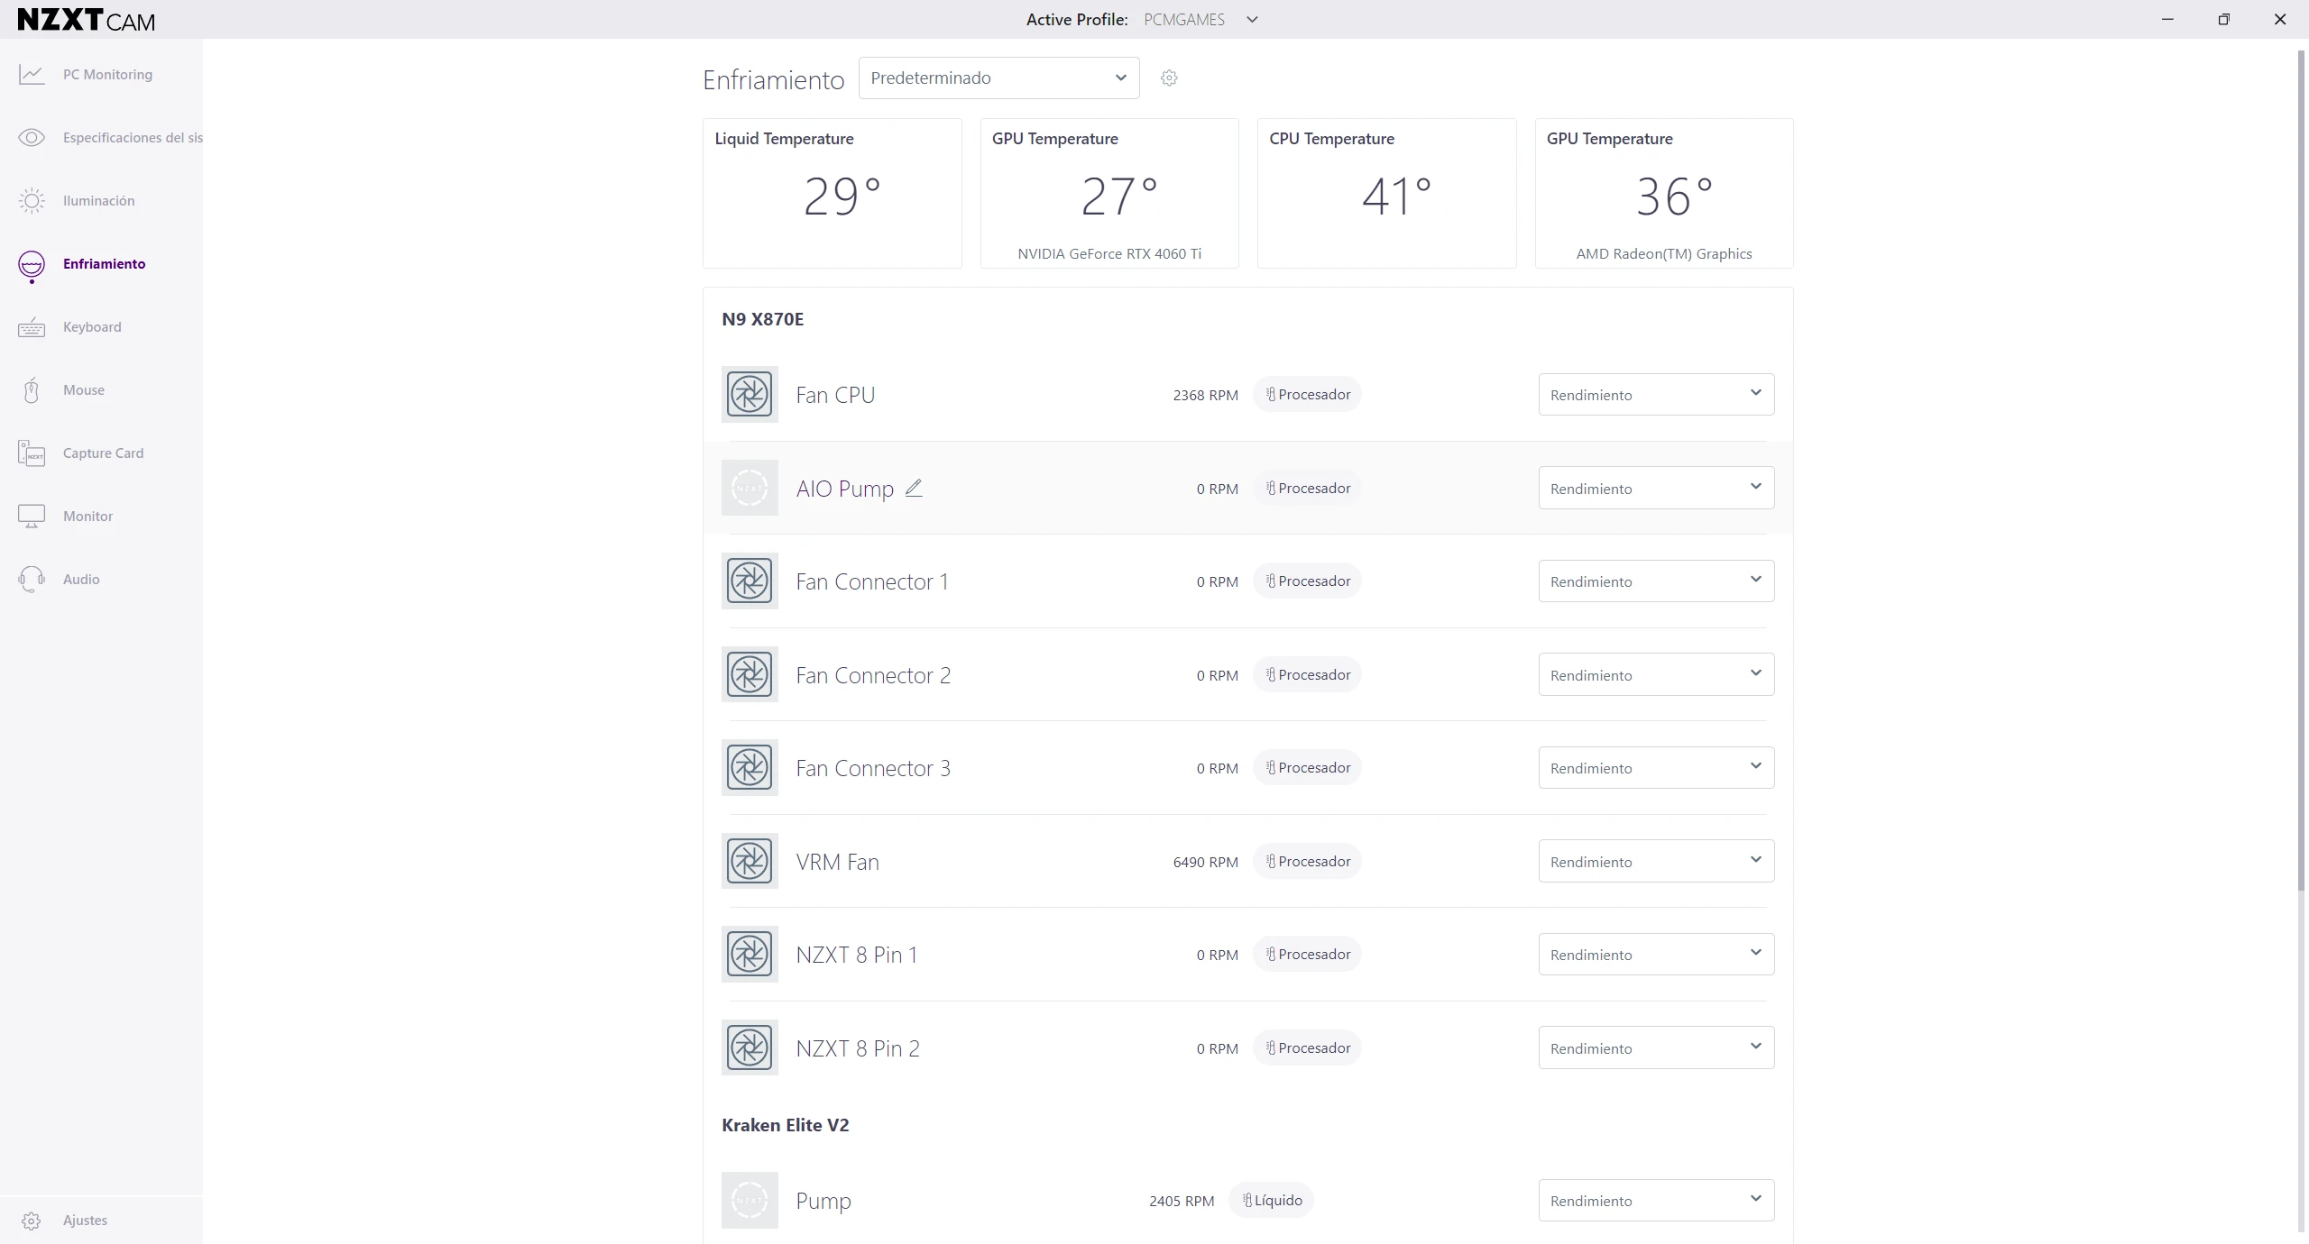
Task: Click the Pump Líquido source chip
Action: pyautogui.click(x=1272, y=1200)
